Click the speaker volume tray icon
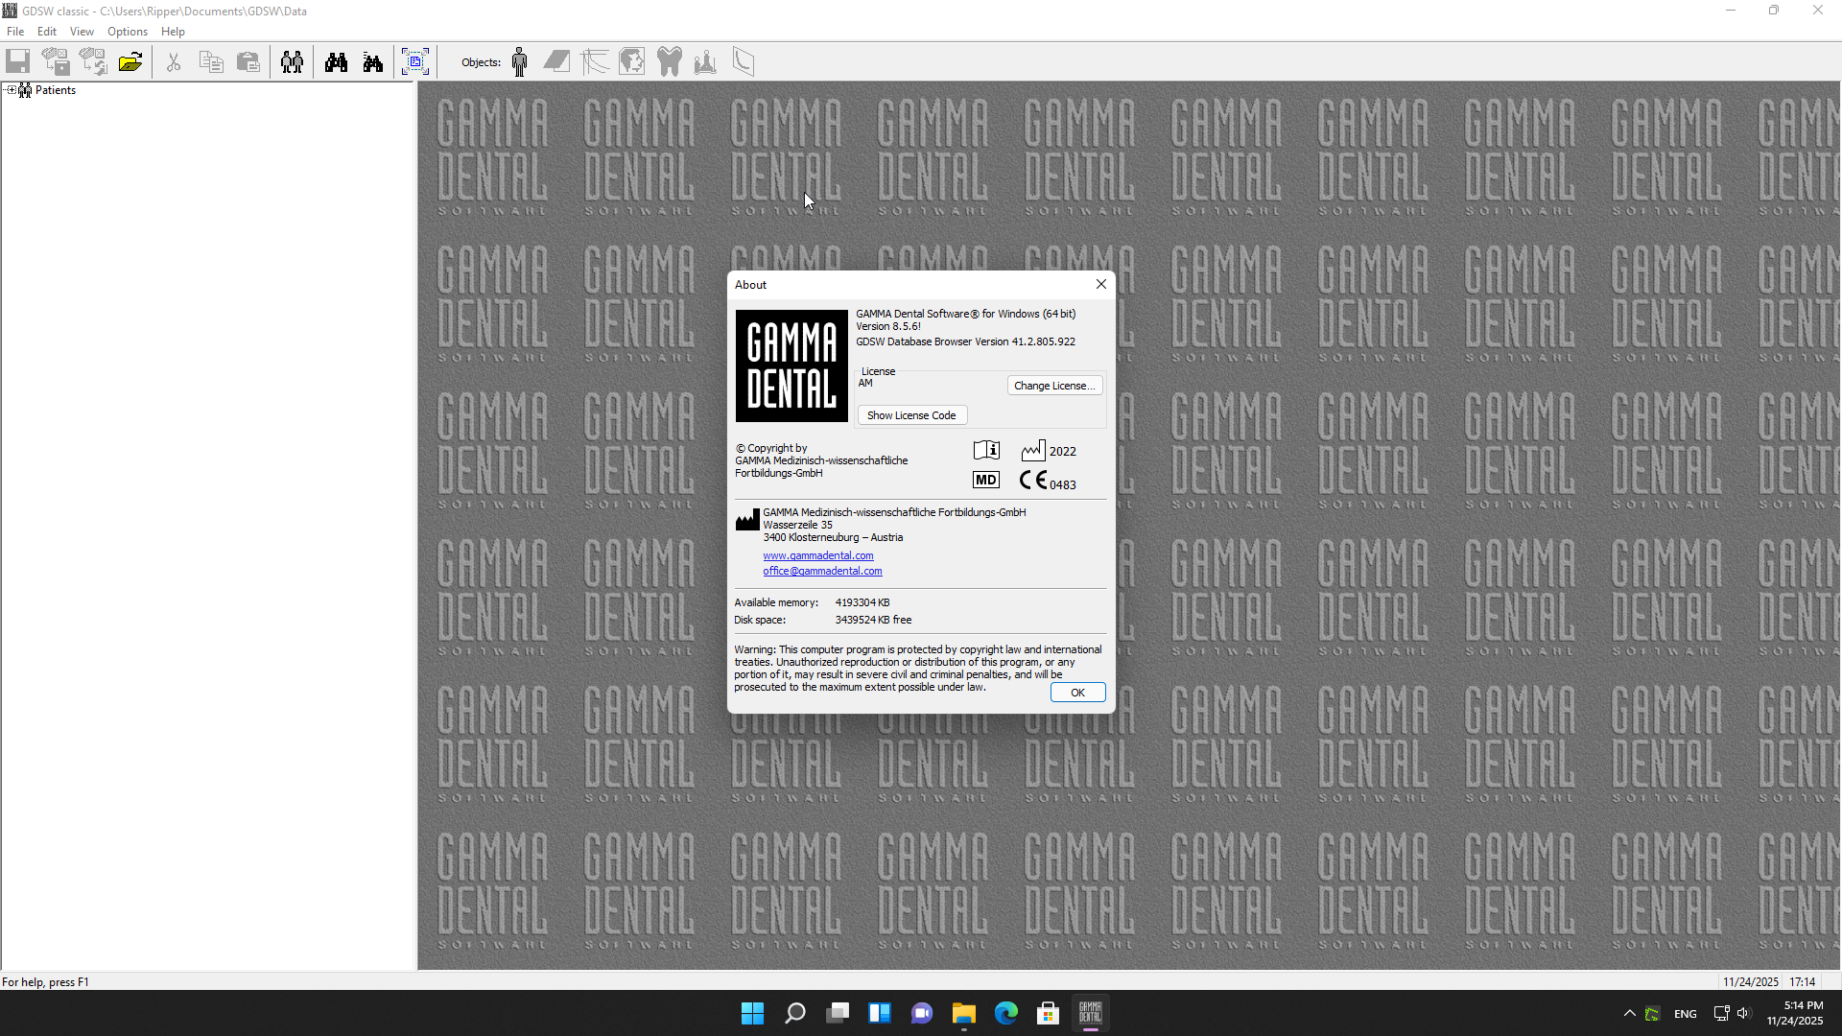The width and height of the screenshot is (1842, 1036). click(x=1743, y=1013)
